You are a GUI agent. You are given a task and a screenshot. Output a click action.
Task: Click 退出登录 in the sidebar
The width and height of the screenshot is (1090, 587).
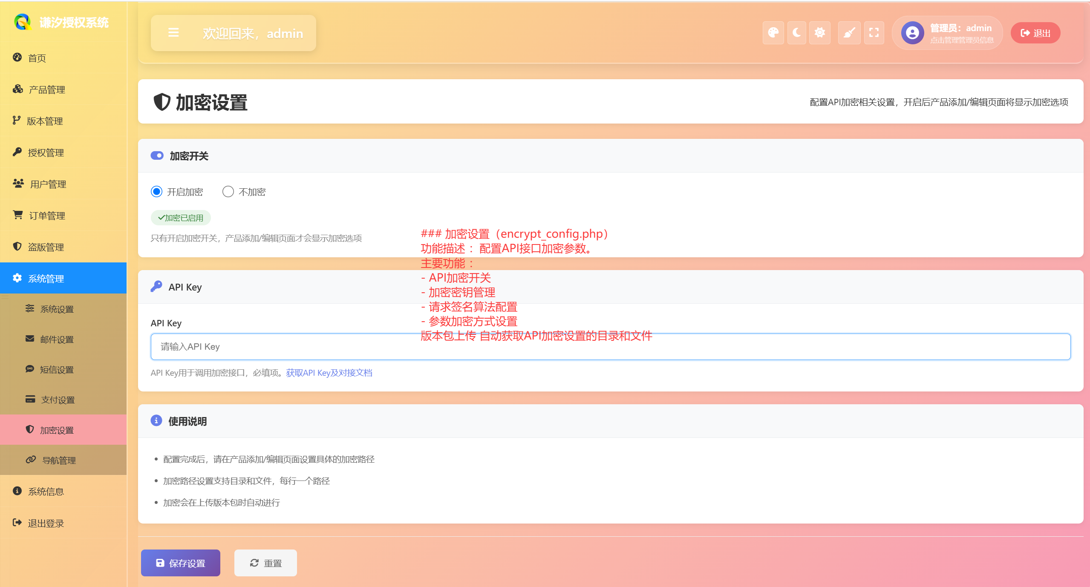[x=63, y=523]
